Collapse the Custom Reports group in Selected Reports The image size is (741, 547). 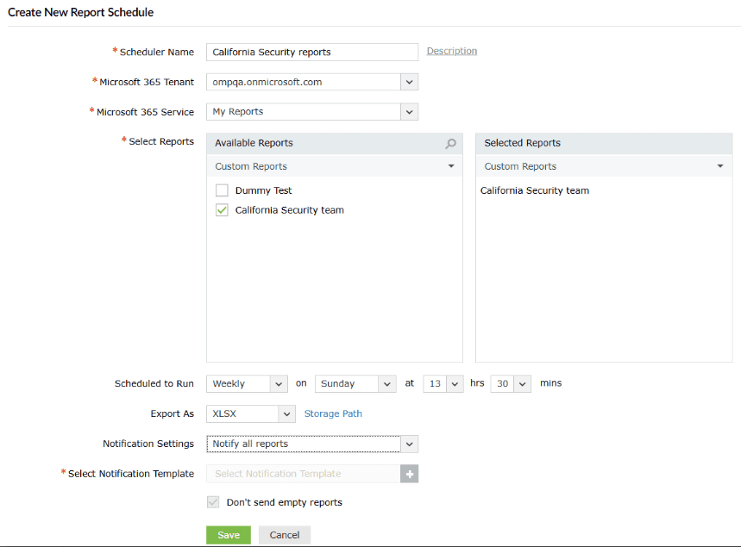[x=719, y=165]
